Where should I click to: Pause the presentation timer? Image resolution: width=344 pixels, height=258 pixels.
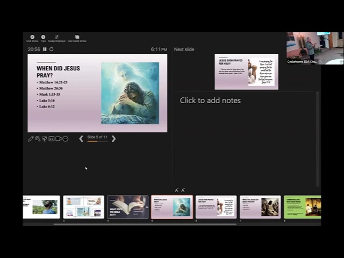pos(45,49)
